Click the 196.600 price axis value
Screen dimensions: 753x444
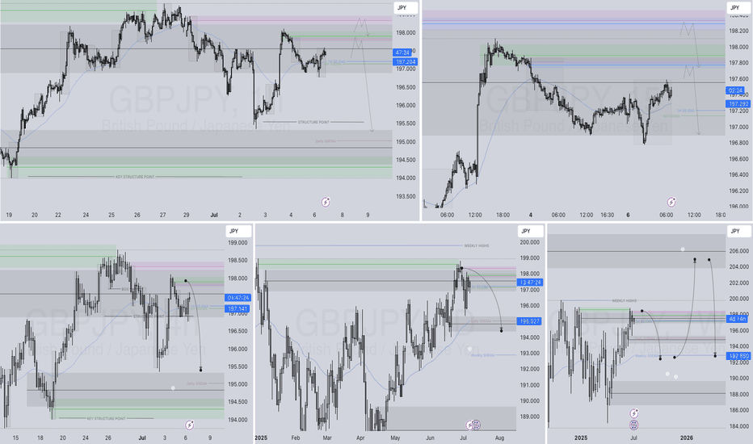tap(739, 159)
